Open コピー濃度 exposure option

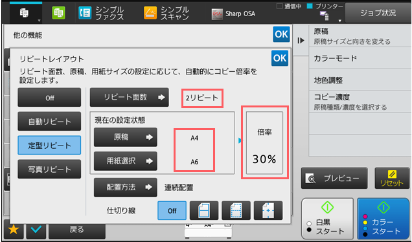click(x=360, y=102)
